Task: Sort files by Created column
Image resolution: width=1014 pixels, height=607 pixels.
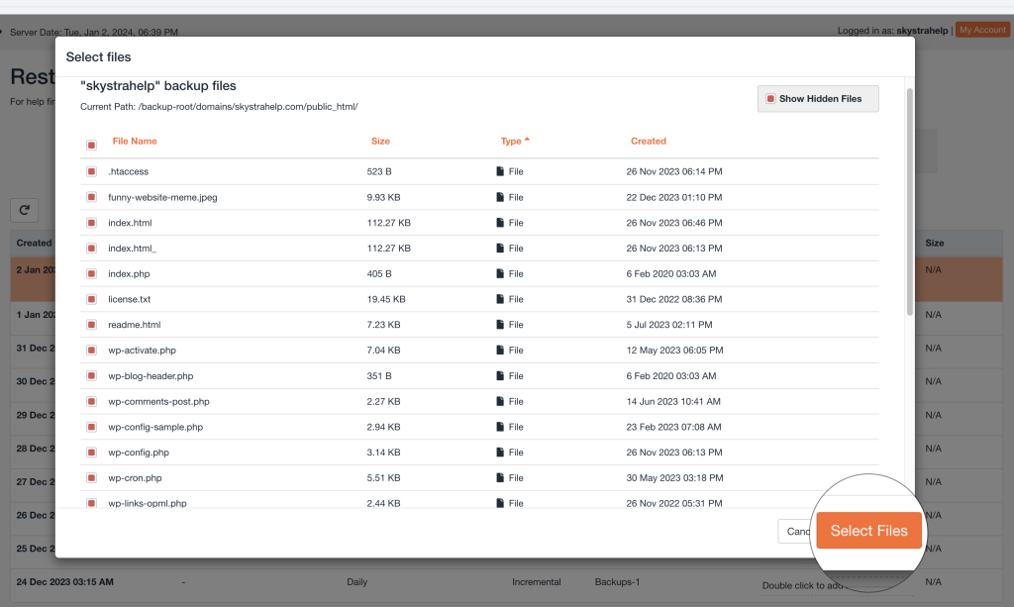Action: coord(648,142)
